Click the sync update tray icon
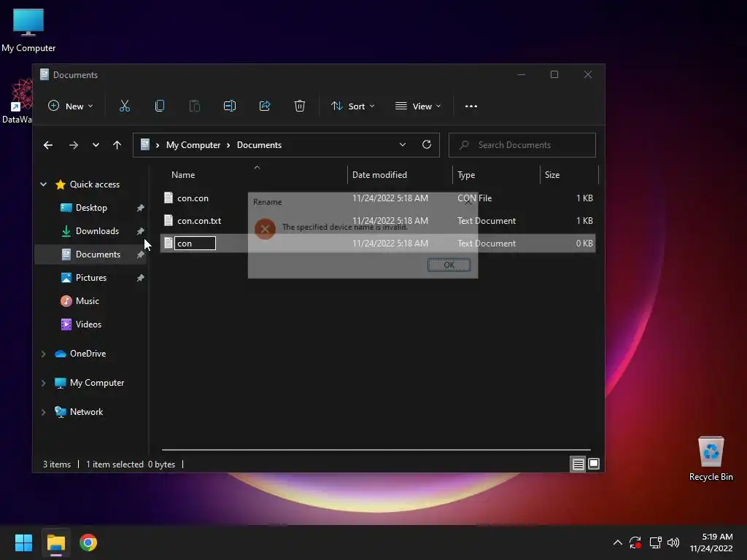This screenshot has height=560, width=747. 635,542
